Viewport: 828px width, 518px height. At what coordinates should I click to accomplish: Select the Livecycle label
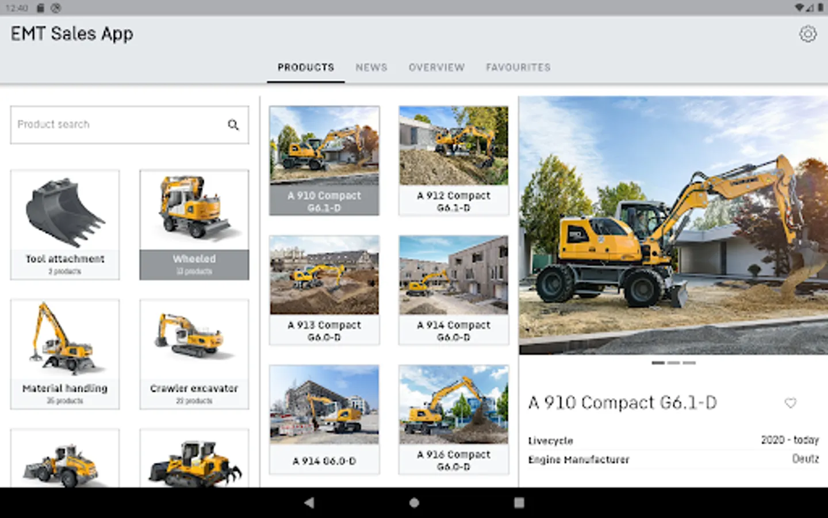tap(550, 440)
